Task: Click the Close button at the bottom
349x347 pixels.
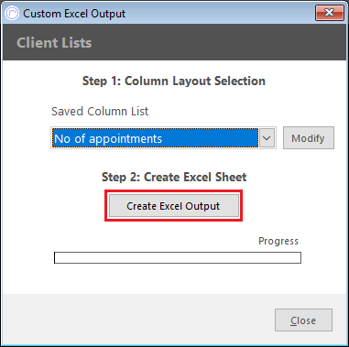Action: pyautogui.click(x=303, y=320)
